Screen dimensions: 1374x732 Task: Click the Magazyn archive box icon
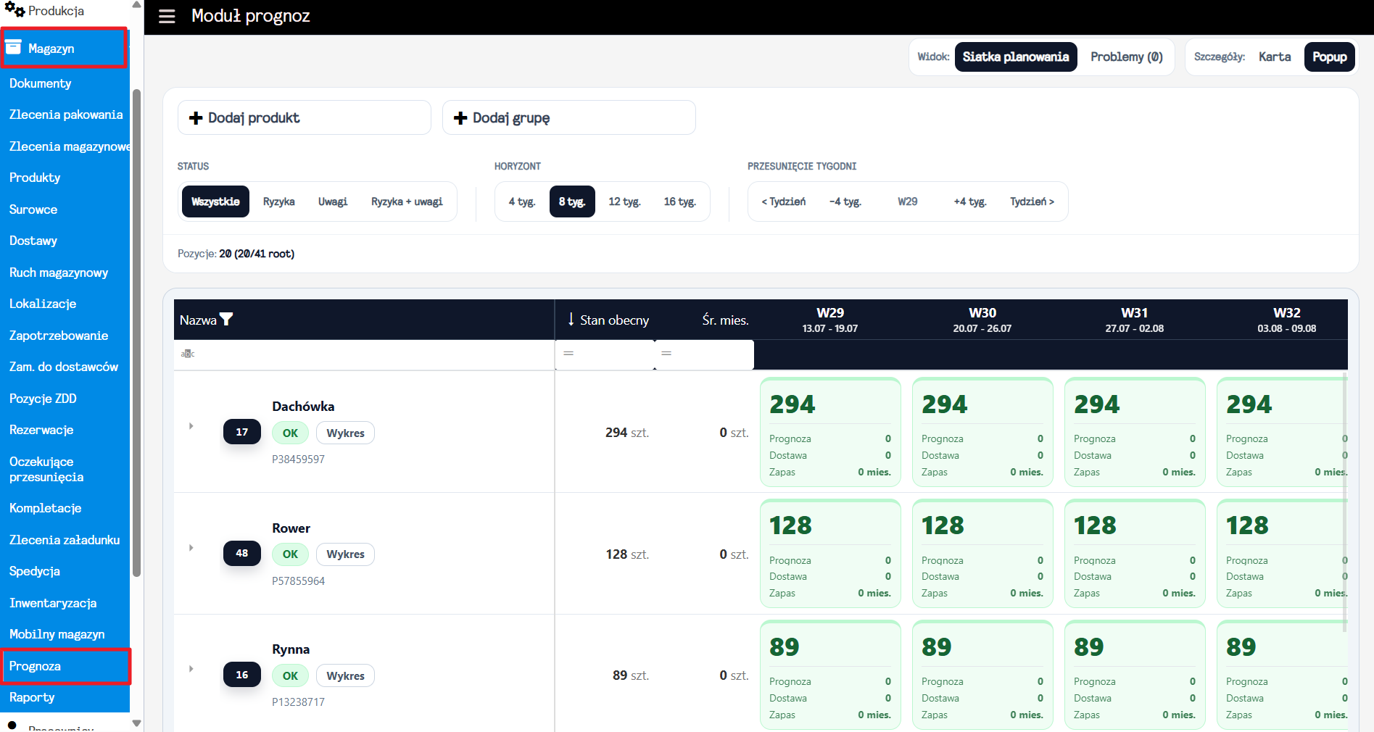(13, 48)
